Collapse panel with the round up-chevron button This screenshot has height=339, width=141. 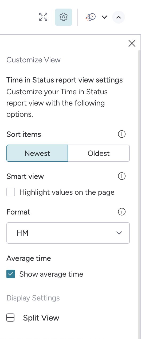tap(119, 17)
